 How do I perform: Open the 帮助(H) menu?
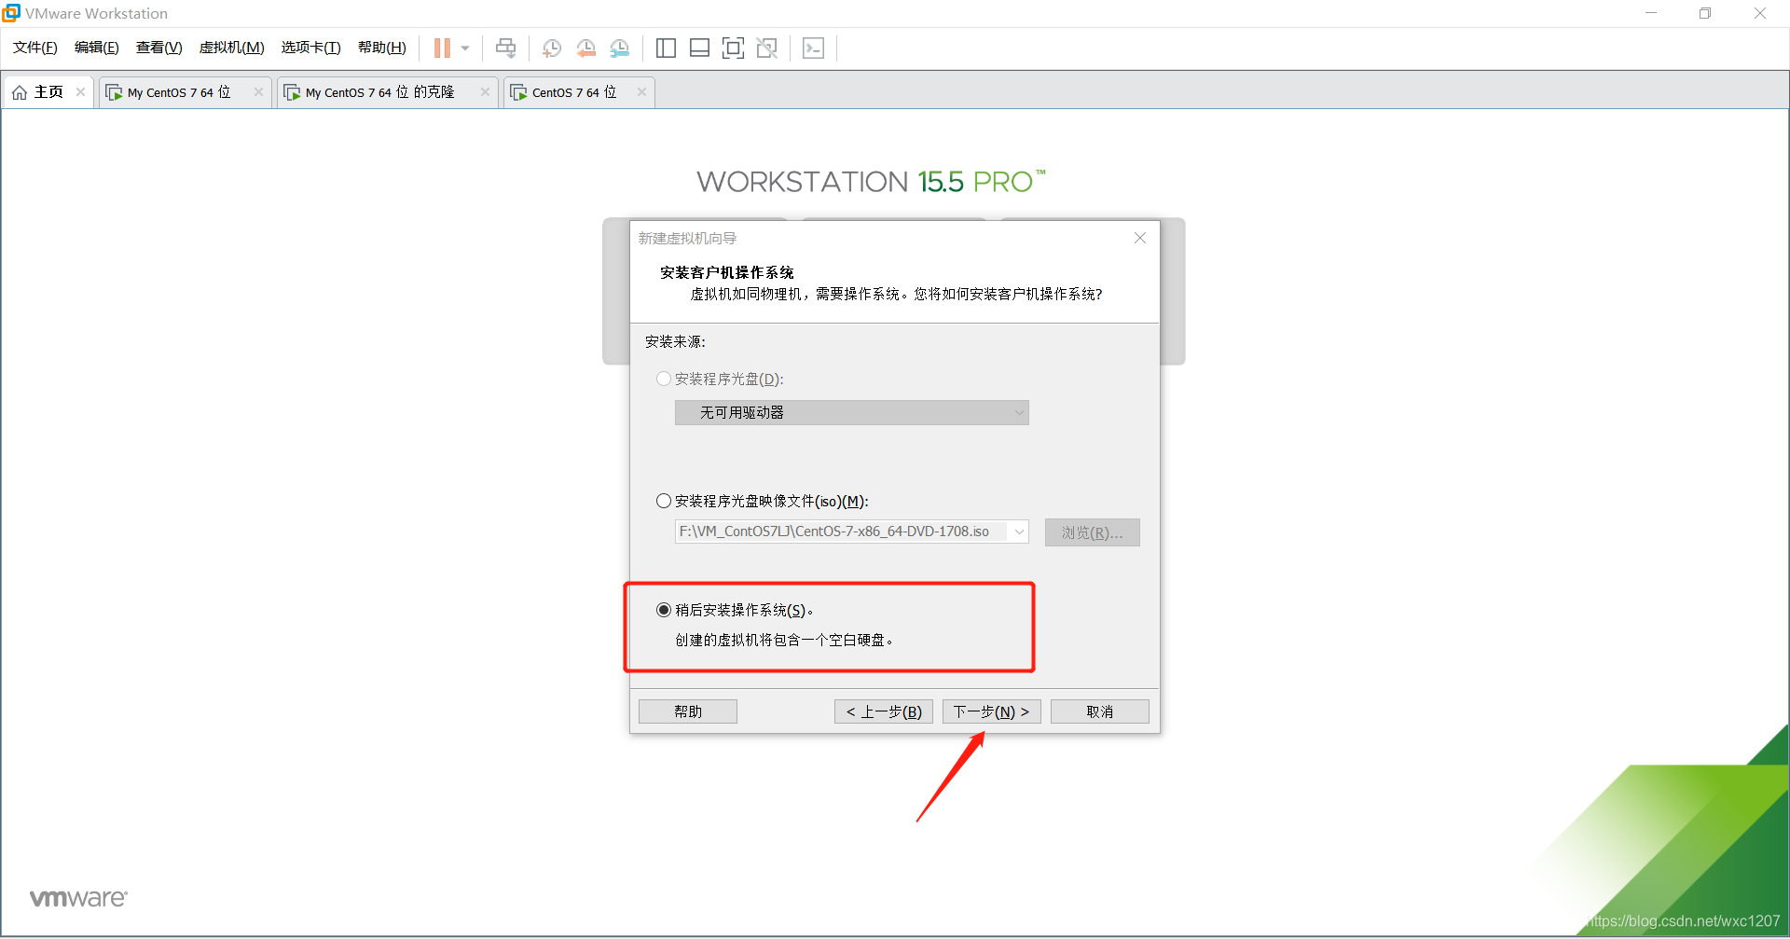(382, 48)
